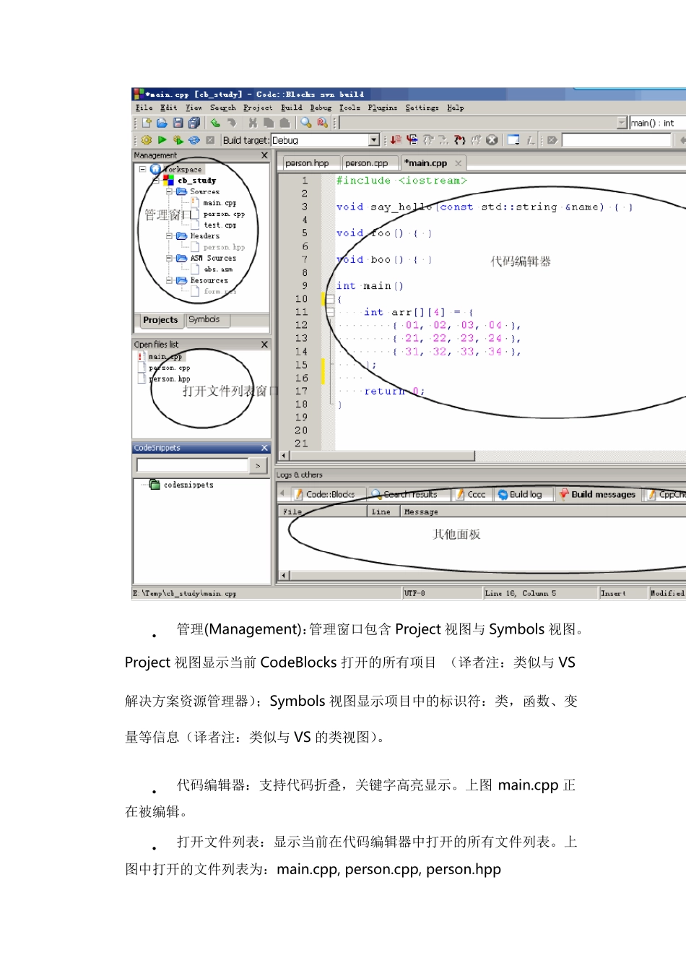Collapse the Workspace tree node
This screenshot has width=686, height=971.
[142, 169]
